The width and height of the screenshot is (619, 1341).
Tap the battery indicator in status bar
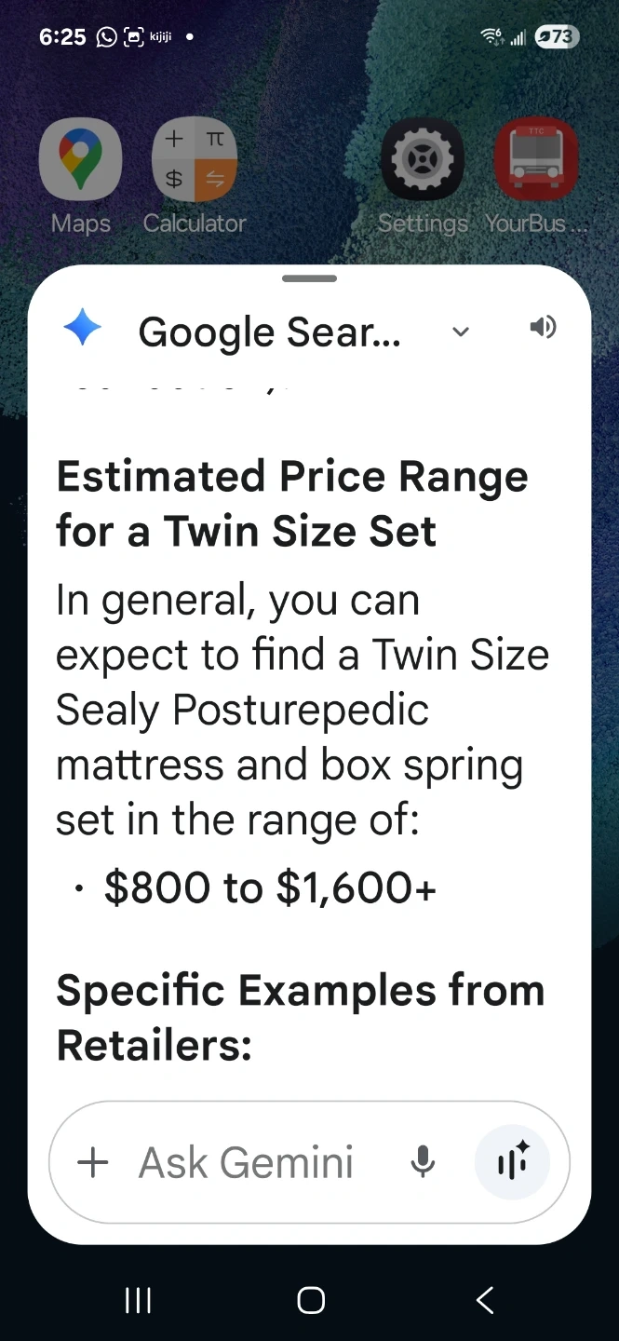[x=557, y=37]
